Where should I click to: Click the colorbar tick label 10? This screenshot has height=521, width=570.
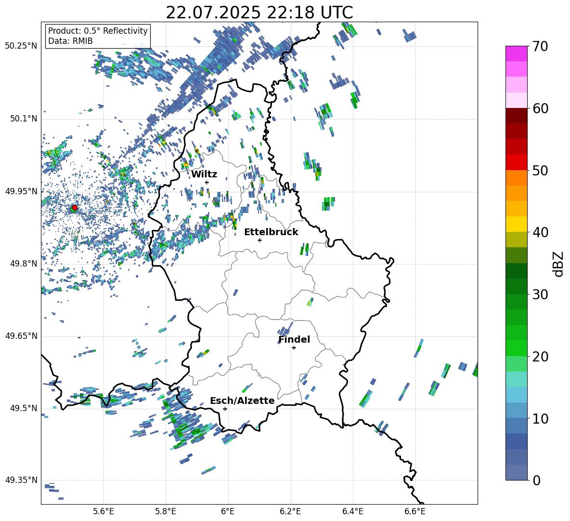click(540, 419)
